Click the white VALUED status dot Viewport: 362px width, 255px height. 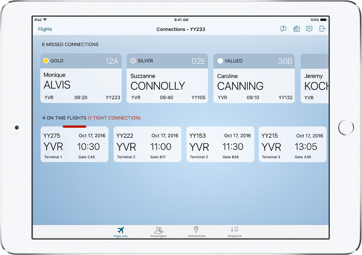point(220,61)
